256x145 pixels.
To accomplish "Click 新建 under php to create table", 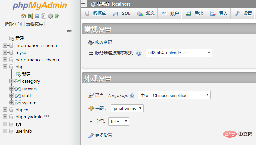I will coord(26,74).
